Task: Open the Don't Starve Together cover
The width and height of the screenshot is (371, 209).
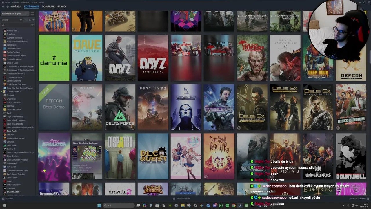Action: pyautogui.click(x=219, y=156)
